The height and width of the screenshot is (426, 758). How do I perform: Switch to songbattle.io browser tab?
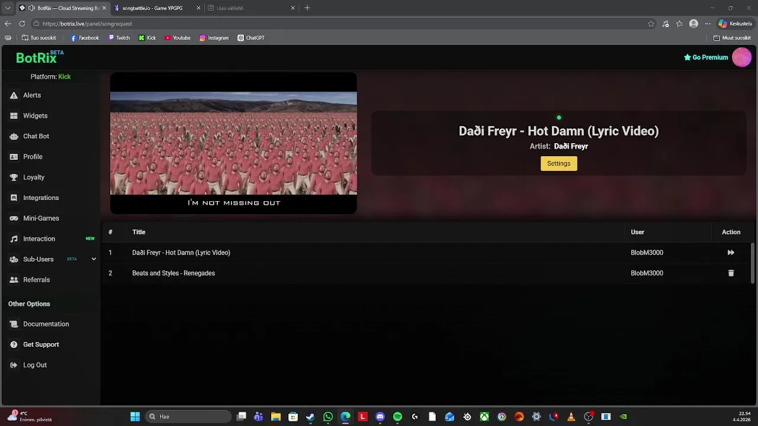point(157,8)
